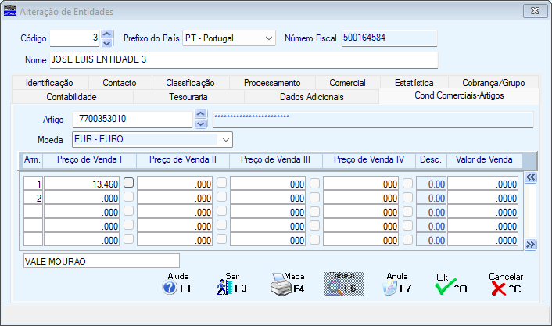The width and height of the screenshot is (552, 326).
Task: Click Arm. cell with value 2
Action: coord(33,198)
